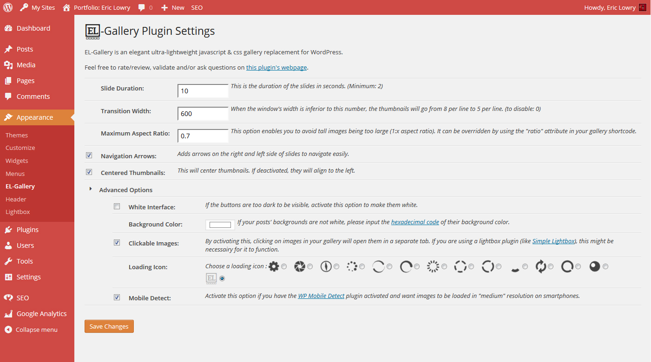
Task: Click the 'Loading Icon:' label text
Action: pyautogui.click(x=148, y=267)
